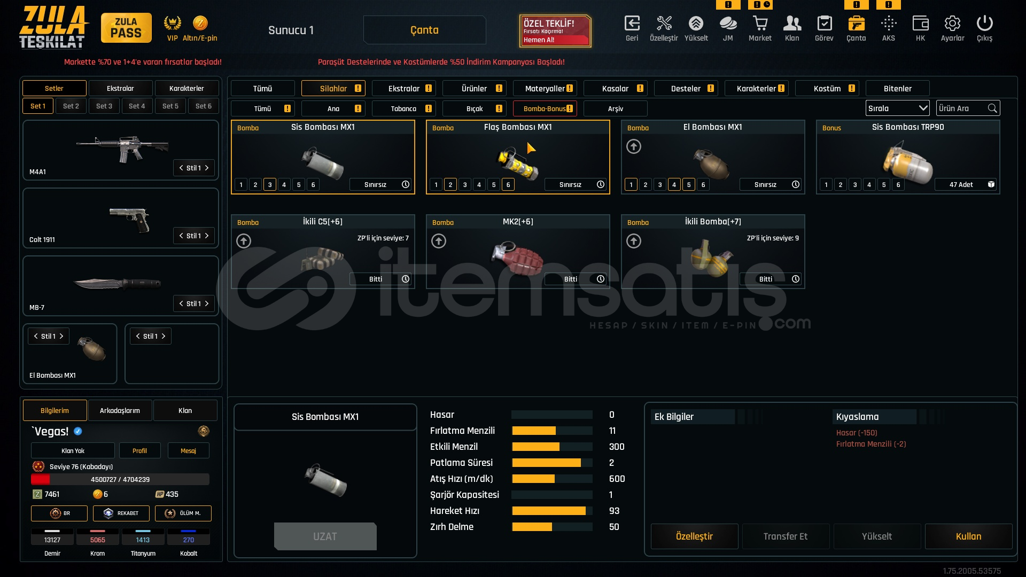This screenshot has width=1026, height=577.
Task: Click the experience progress bar 4500727 / 4704239
Action: coord(120,479)
